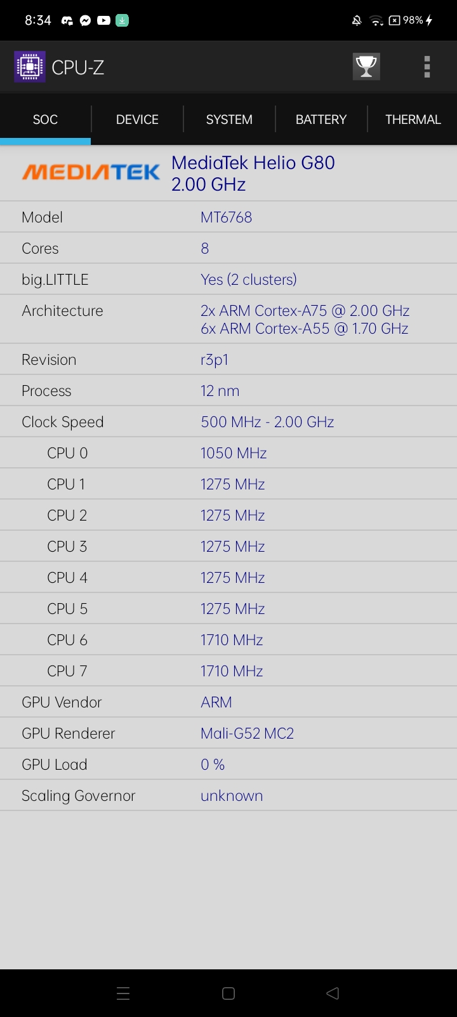Tap the YouTube notification icon
This screenshot has height=1017, width=457.
click(103, 20)
